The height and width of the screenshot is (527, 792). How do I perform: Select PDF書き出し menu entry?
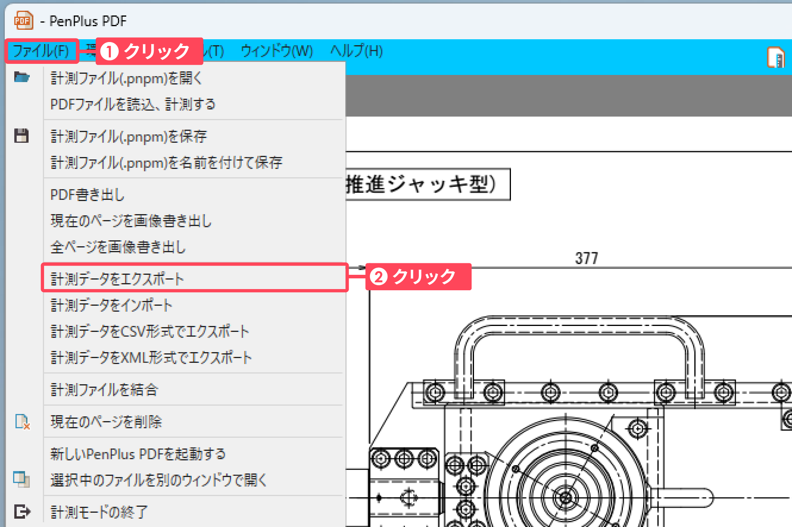pyautogui.click(x=194, y=195)
